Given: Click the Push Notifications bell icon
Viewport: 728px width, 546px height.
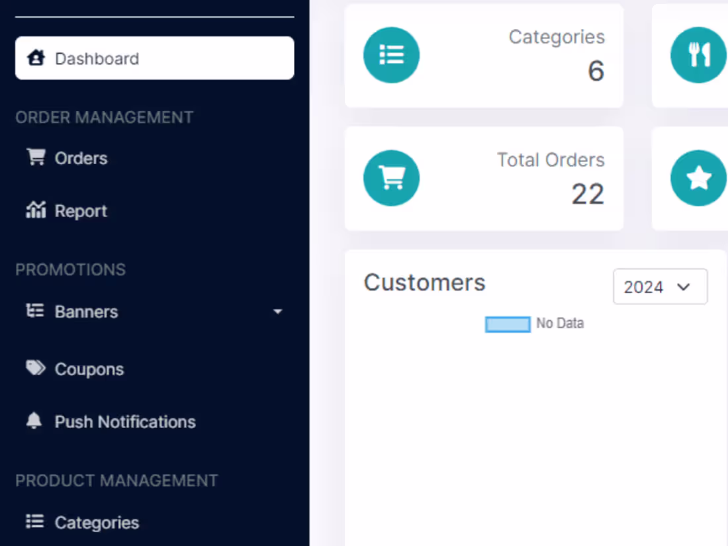Looking at the screenshot, I should click(34, 421).
